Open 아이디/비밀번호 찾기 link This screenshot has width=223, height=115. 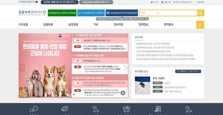click(183, 2)
